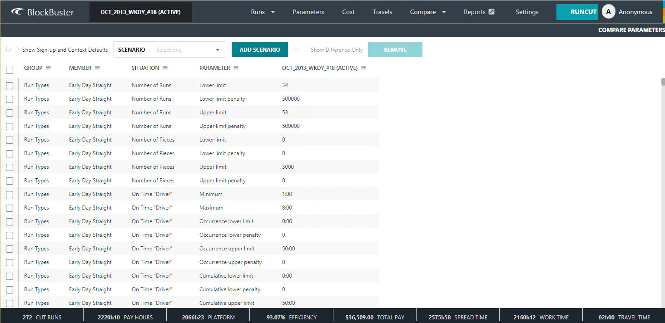Viewport: 665px width, 323px height.
Task: Open the Runs dropdown menu
Action: [x=263, y=11]
